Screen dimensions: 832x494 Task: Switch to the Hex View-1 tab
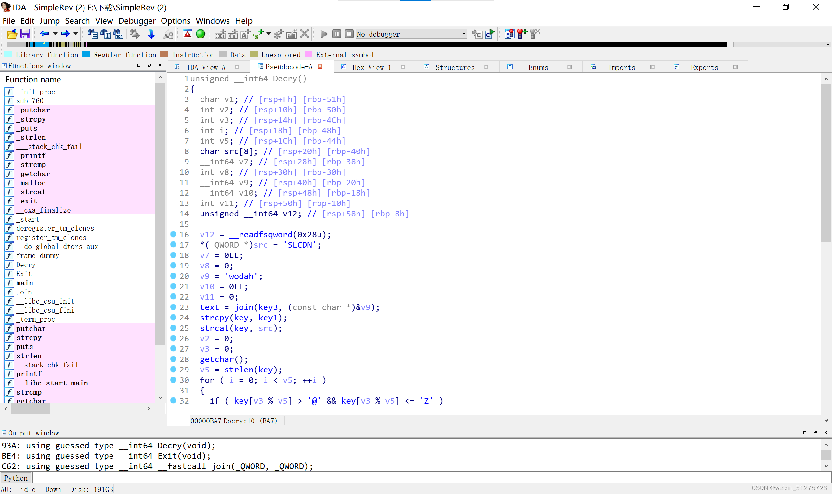coord(372,67)
